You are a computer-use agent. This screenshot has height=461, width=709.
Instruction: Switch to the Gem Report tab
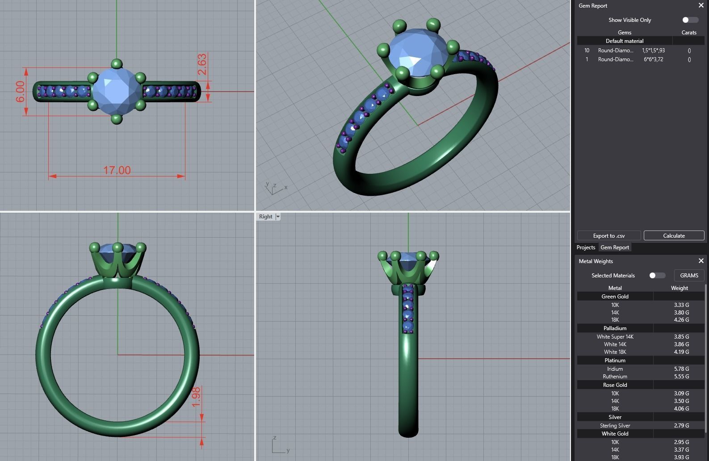(615, 247)
